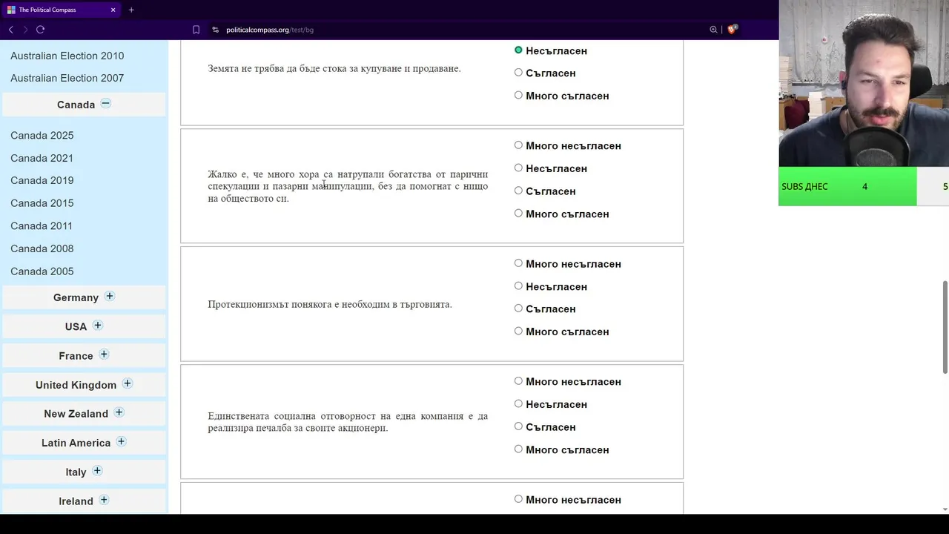Screen dimensions: 949x534
Task: Switch to The Political Compass tab
Action: (61, 10)
